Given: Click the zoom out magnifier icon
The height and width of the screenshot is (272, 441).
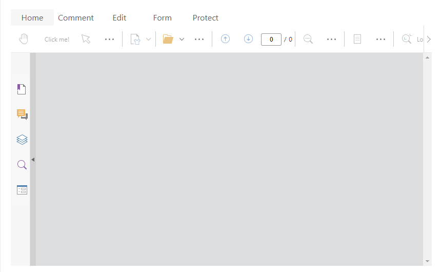Looking at the screenshot, I should coord(308,39).
